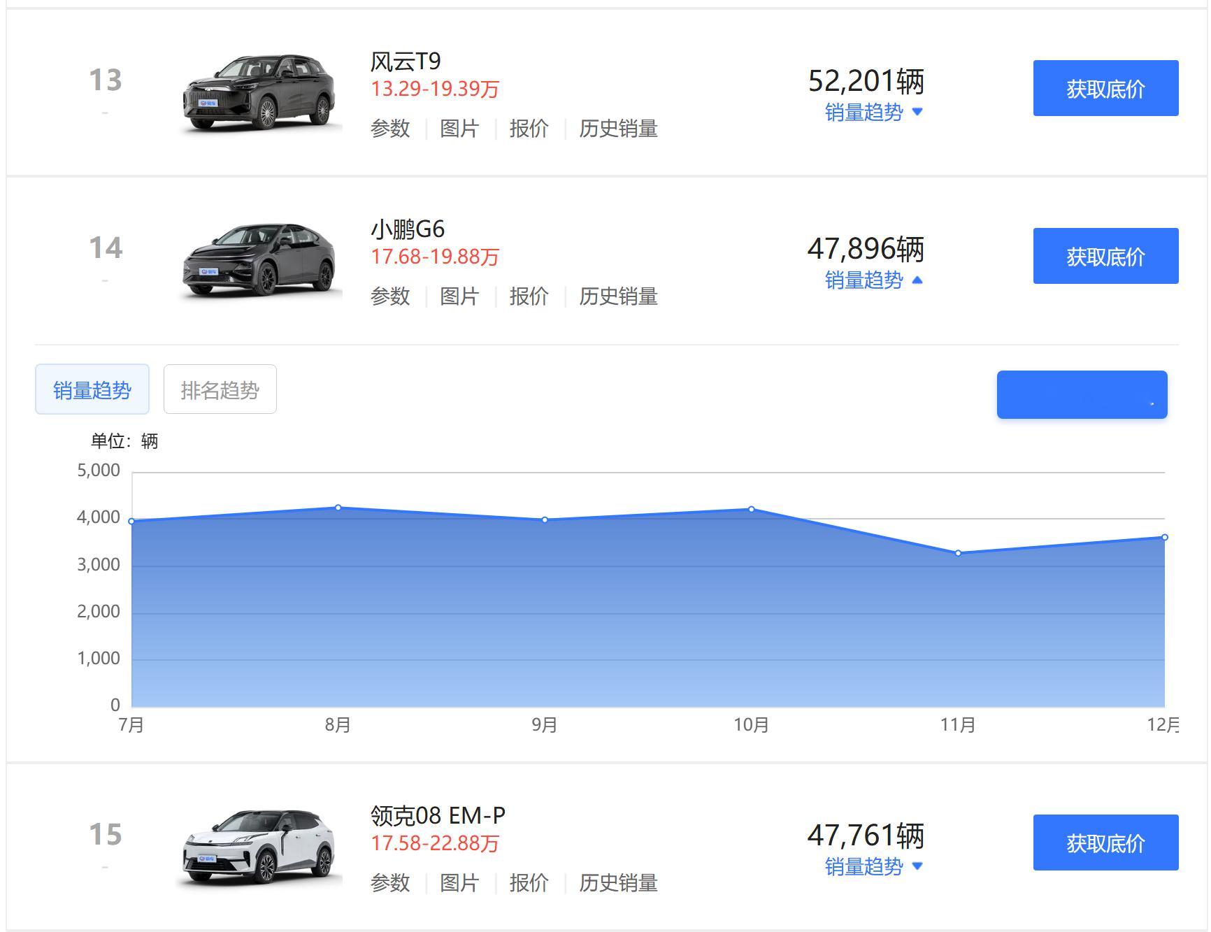Click the 单位：辆 chart unit label
This screenshot has height=932, width=1211.
click(x=124, y=441)
